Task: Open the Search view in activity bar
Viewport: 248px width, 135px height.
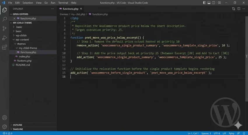Action: click(x=4, y=19)
